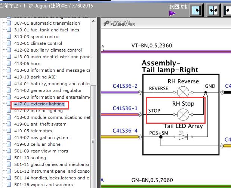The height and width of the screenshot is (188, 231).
Task: Click the Tail LED Array diode symbol
Action: (x=183, y=136)
